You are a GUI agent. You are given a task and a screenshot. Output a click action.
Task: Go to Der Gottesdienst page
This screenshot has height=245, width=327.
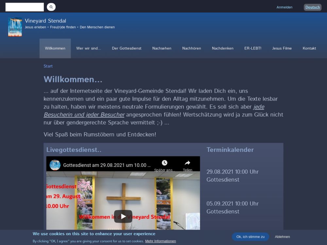tap(127, 48)
